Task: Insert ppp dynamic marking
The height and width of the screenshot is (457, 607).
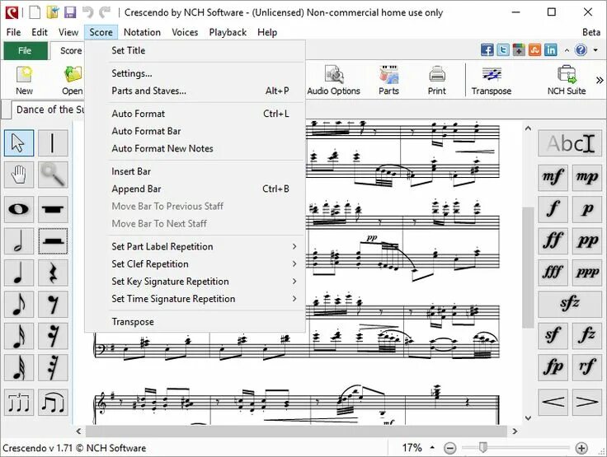Action: [x=587, y=273]
